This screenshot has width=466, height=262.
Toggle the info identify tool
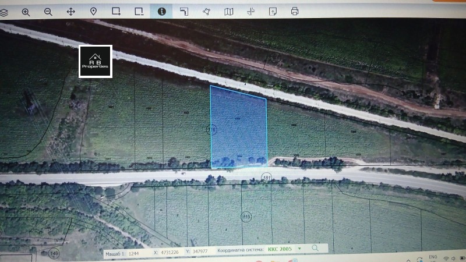161,12
